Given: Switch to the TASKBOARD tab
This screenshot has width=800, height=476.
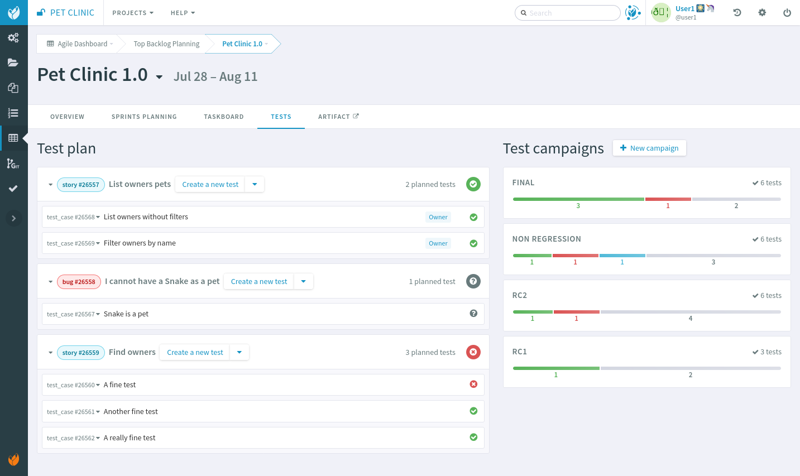Looking at the screenshot, I should click(x=224, y=117).
